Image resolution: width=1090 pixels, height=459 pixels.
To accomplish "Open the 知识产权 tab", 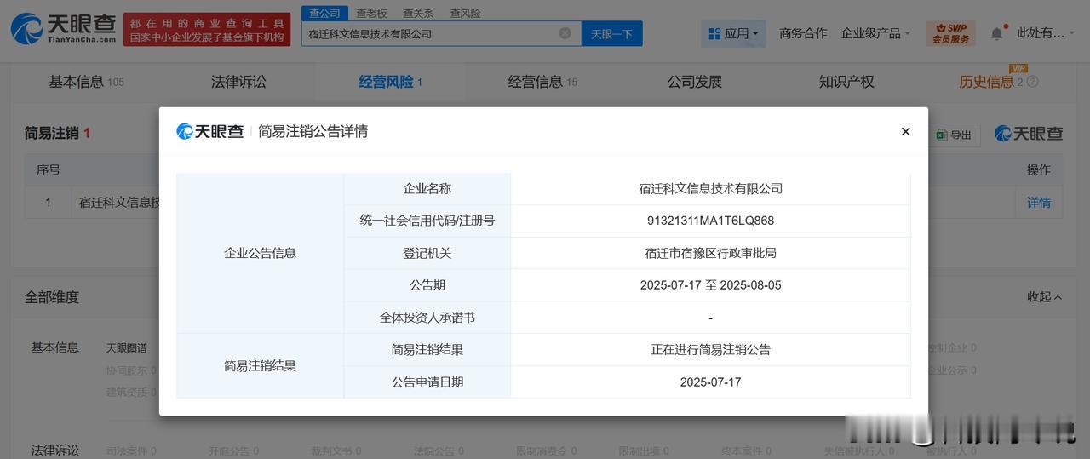I will [846, 82].
